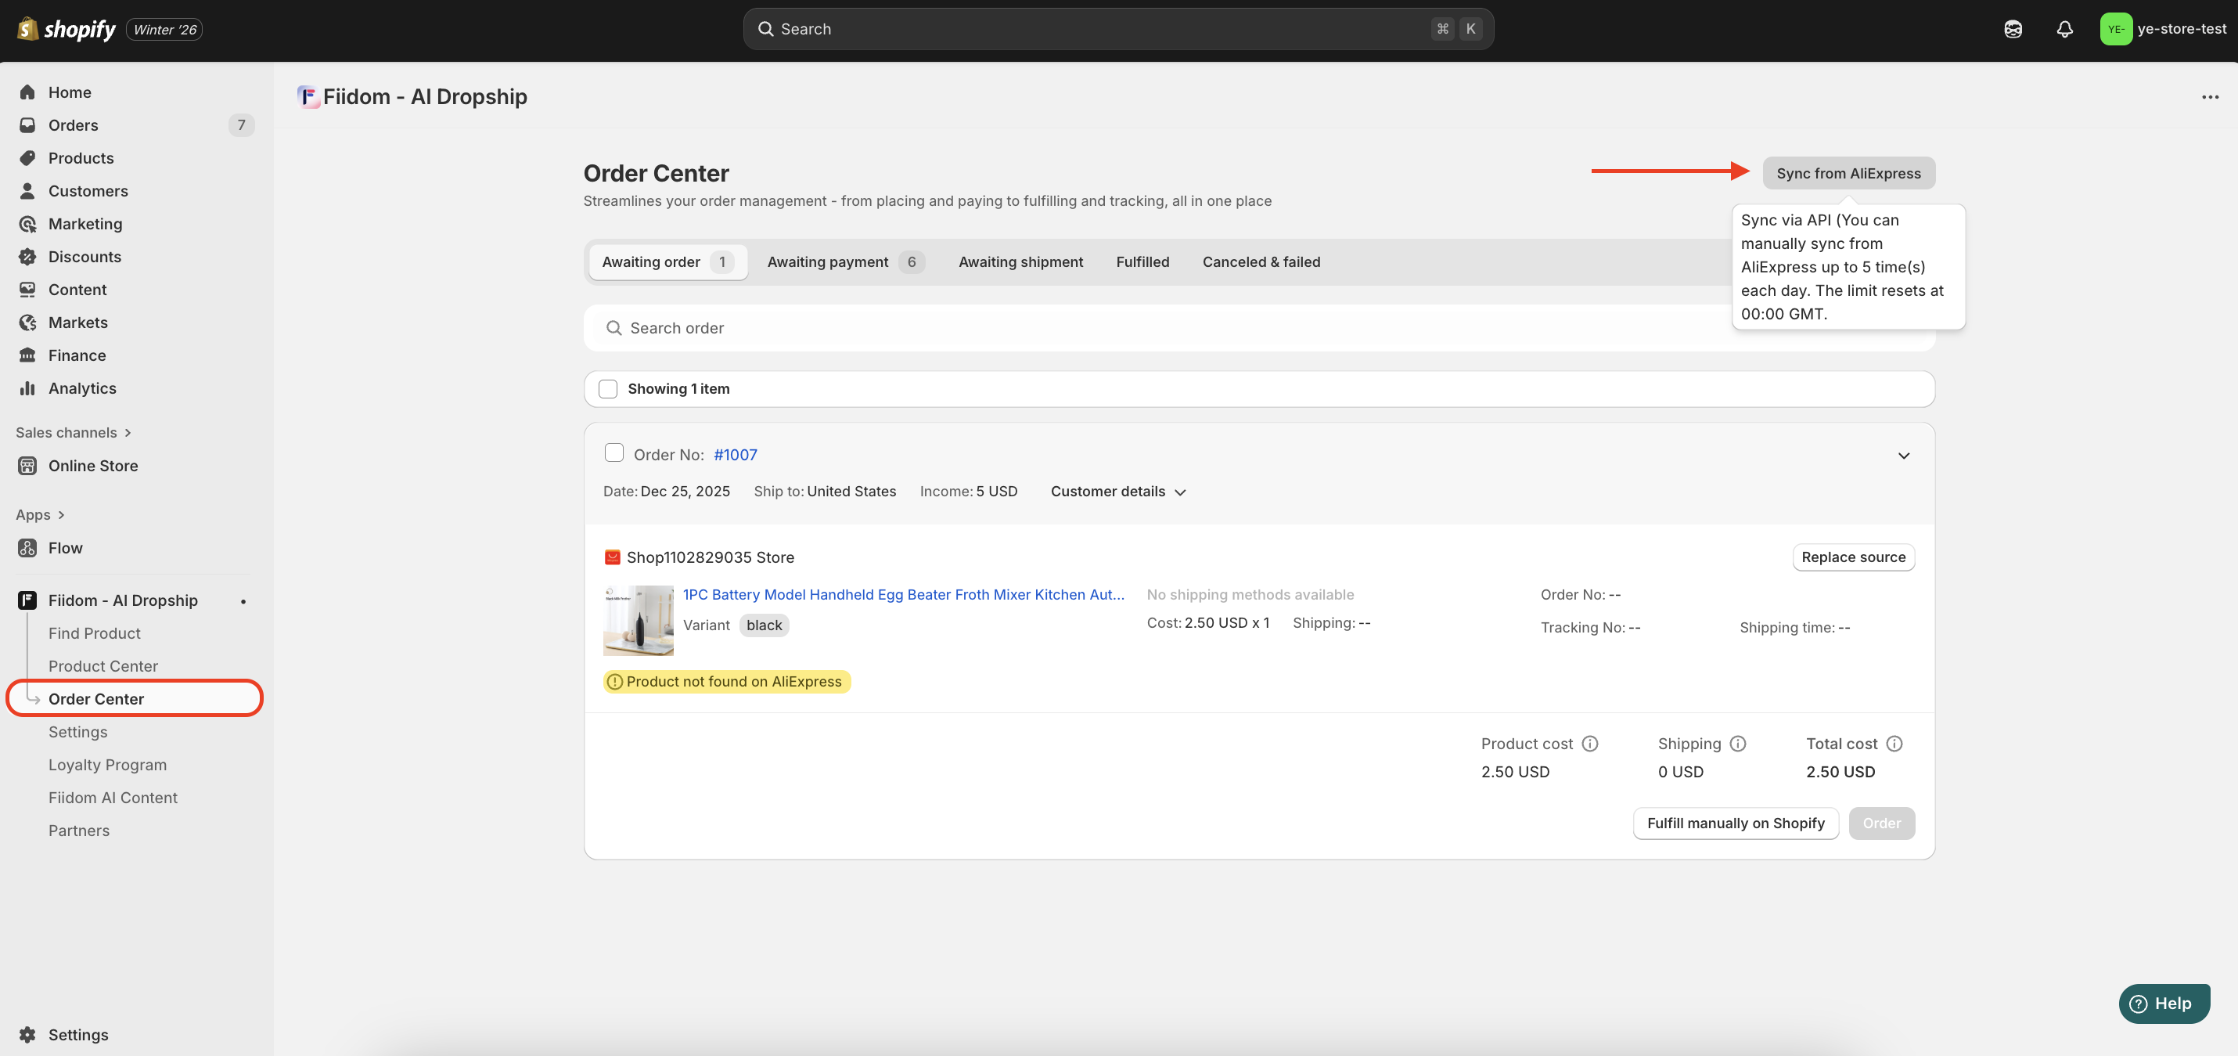Click the Sidekick assistant icon in top bar

click(2013, 30)
